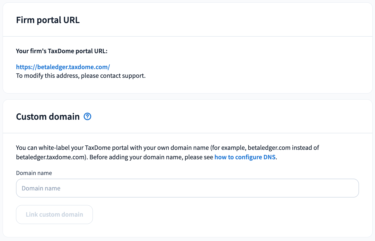The height and width of the screenshot is (241, 375).
Task: Focus the Domain name input field
Action: [x=187, y=188]
